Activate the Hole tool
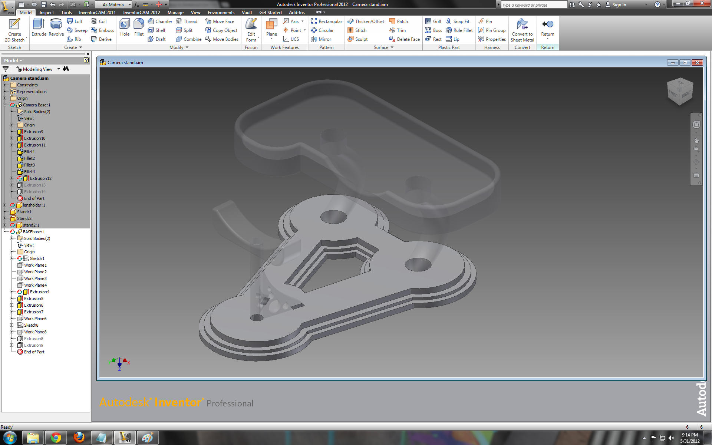The height and width of the screenshot is (445, 712). coord(125,27)
